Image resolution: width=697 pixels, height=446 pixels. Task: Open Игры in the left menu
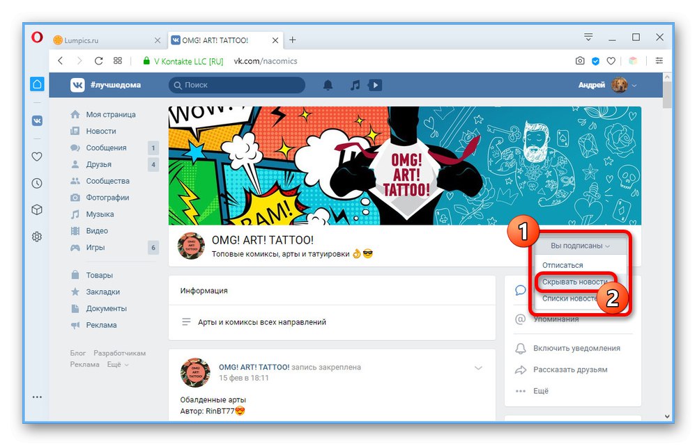(x=95, y=248)
